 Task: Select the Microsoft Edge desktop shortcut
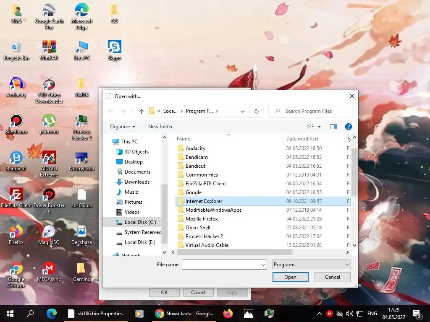click(x=81, y=16)
